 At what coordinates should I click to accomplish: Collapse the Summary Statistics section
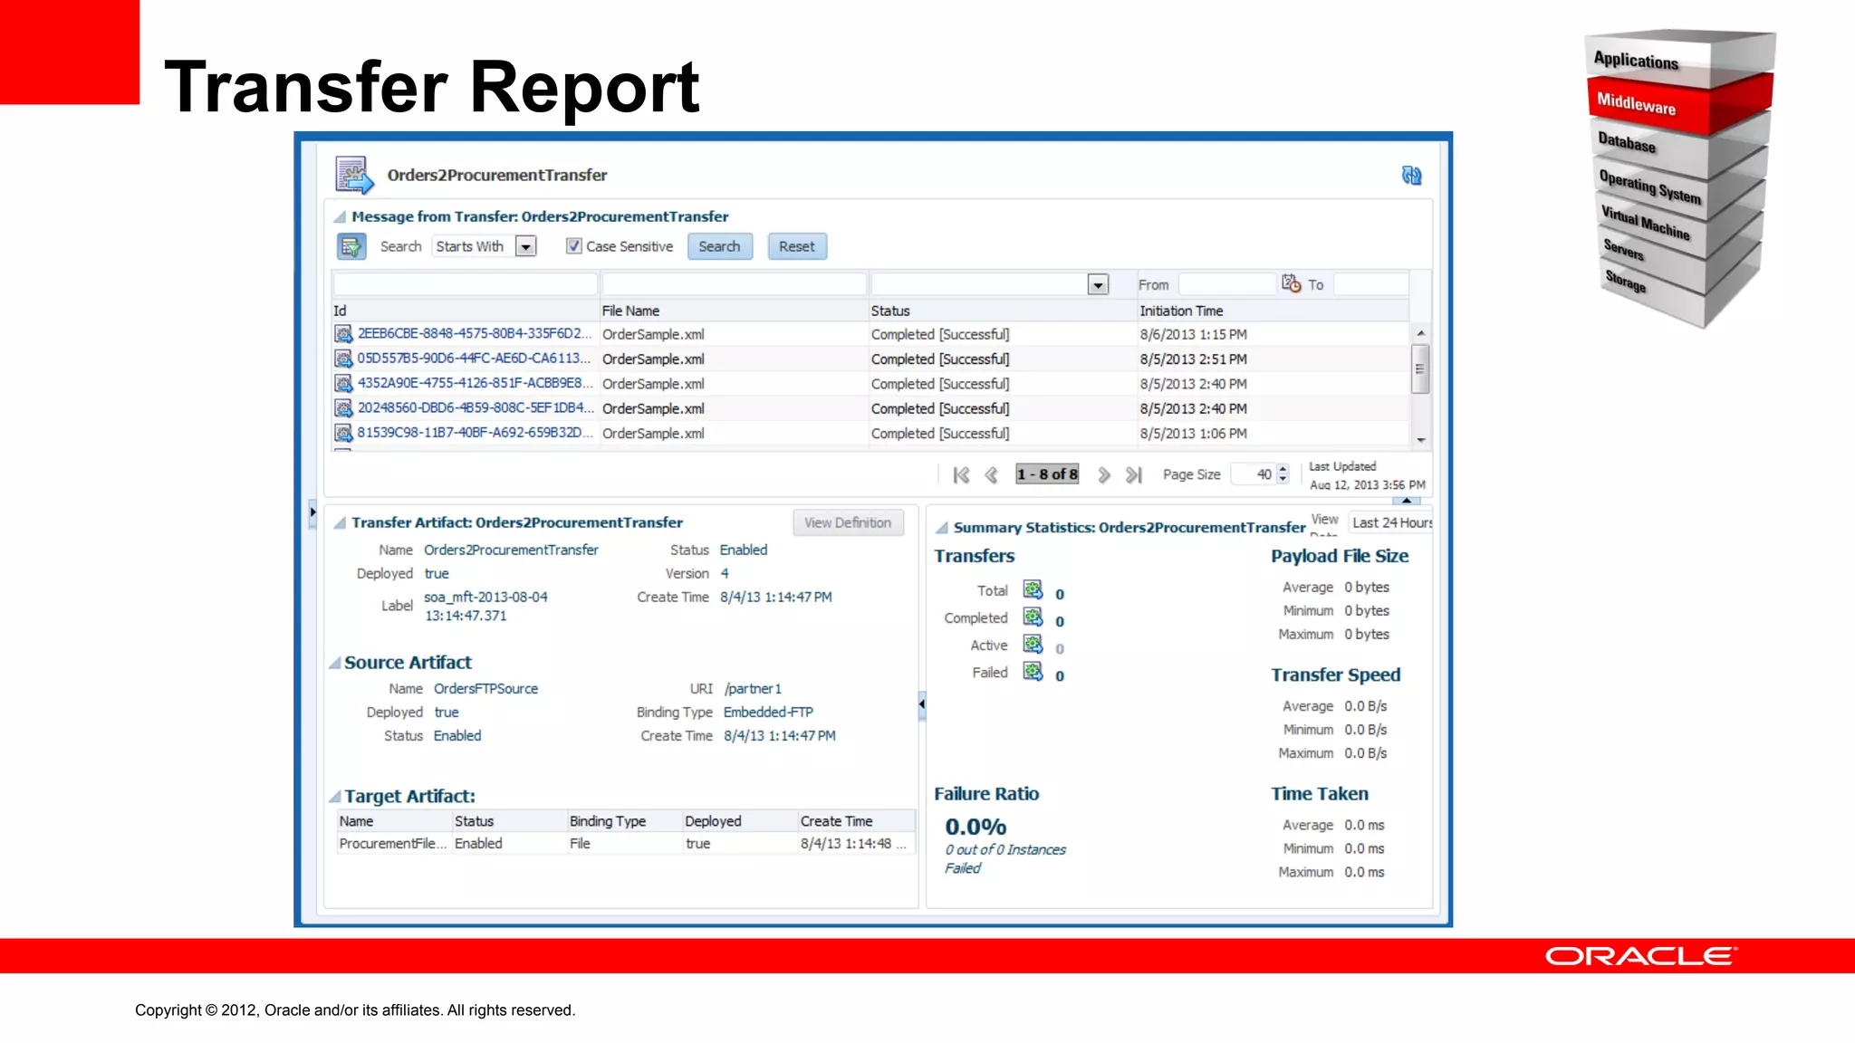942,528
